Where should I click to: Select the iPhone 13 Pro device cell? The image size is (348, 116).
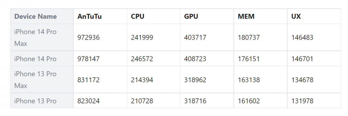(x=35, y=101)
